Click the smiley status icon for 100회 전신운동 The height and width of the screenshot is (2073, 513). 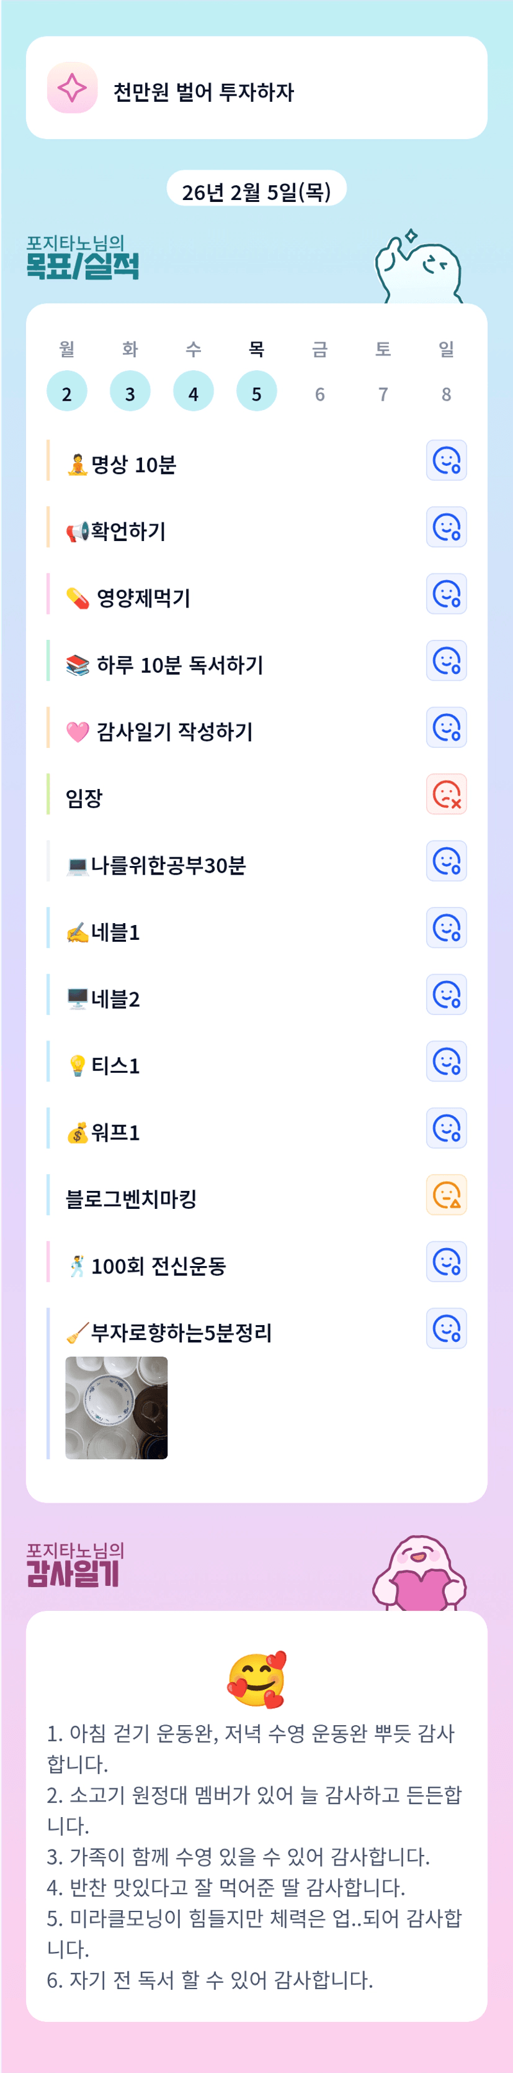(x=446, y=1263)
